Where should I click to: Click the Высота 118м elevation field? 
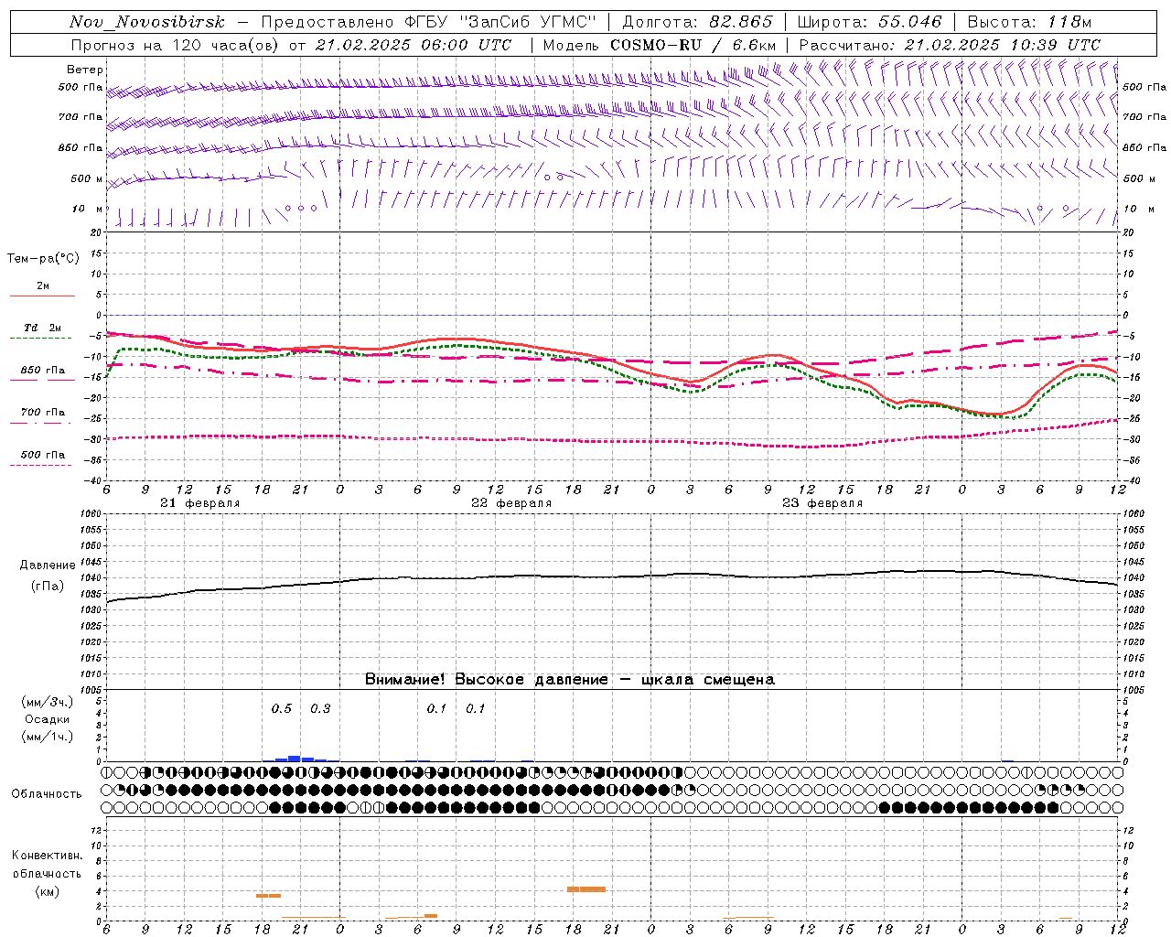pos(1029,22)
